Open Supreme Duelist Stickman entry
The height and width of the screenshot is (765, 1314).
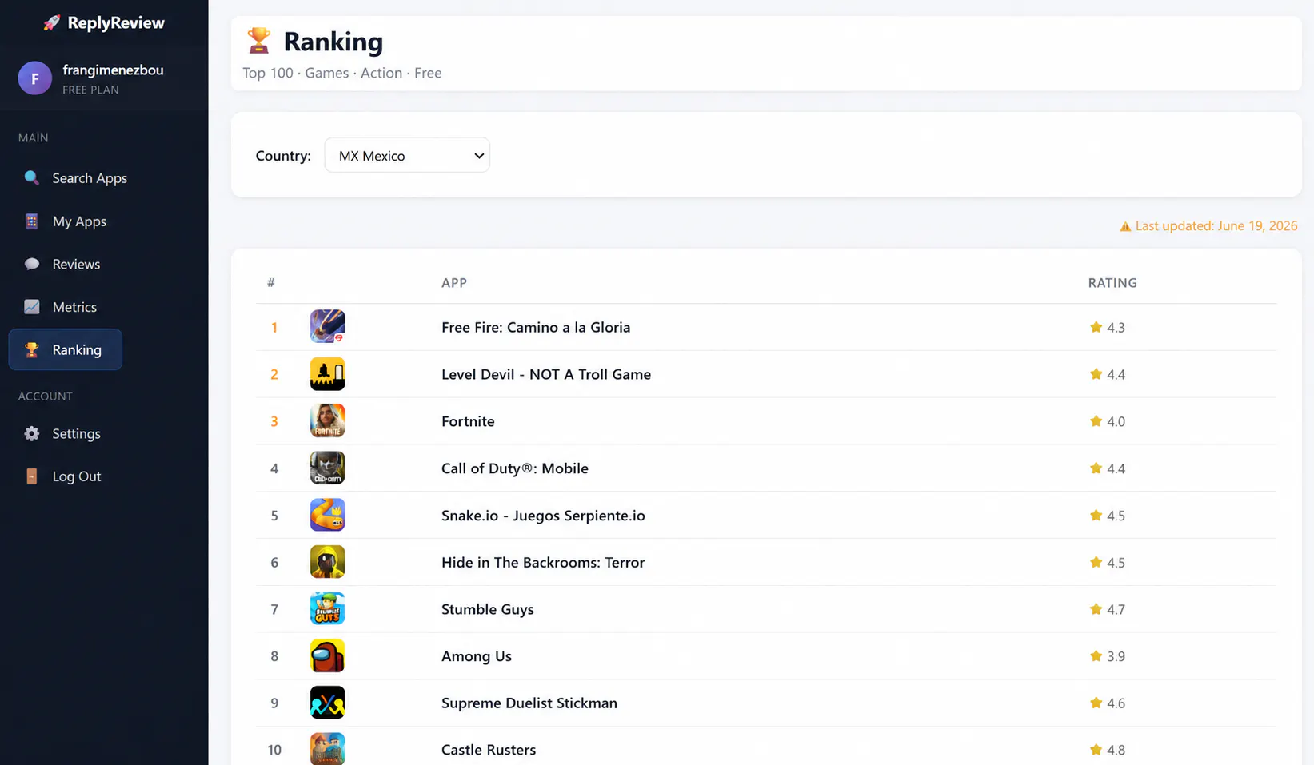click(x=529, y=703)
